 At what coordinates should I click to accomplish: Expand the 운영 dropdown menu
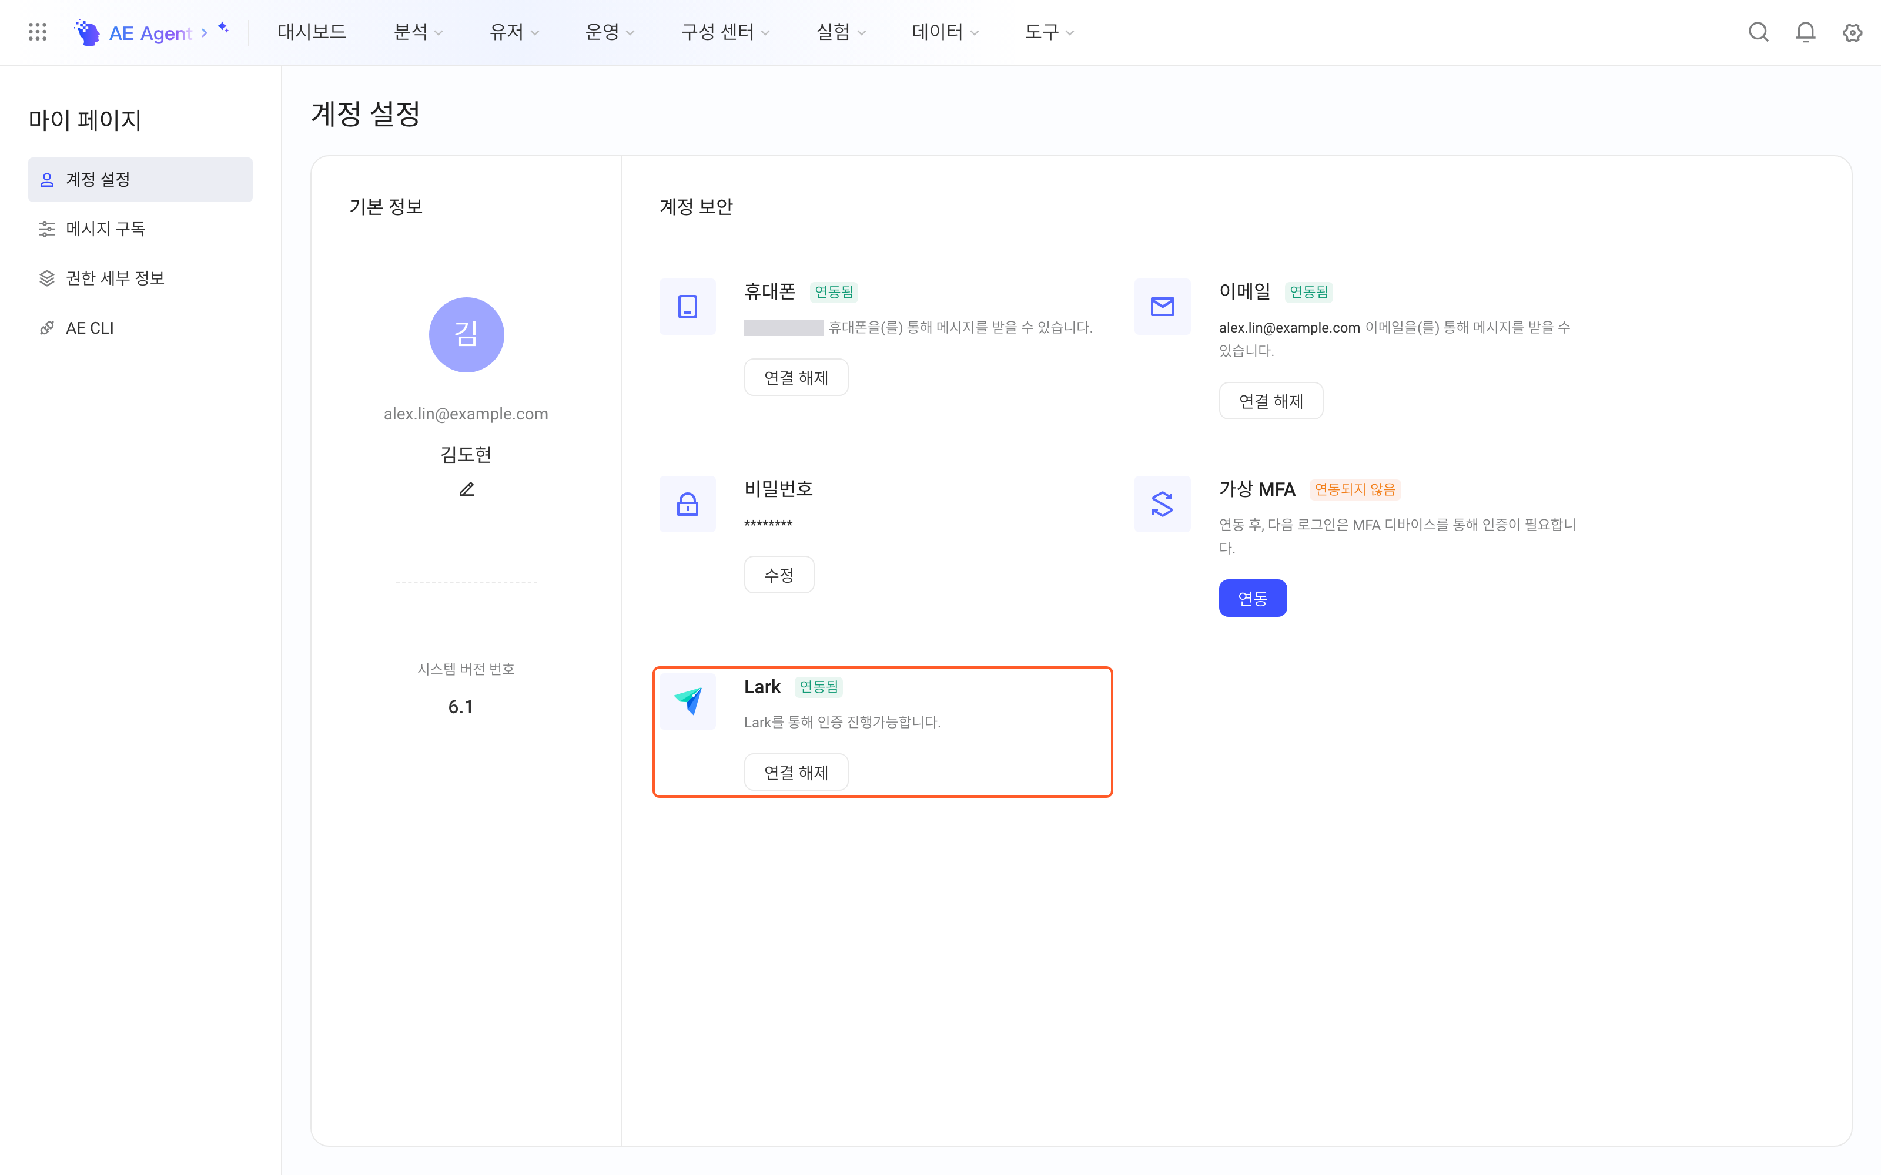coord(610,32)
